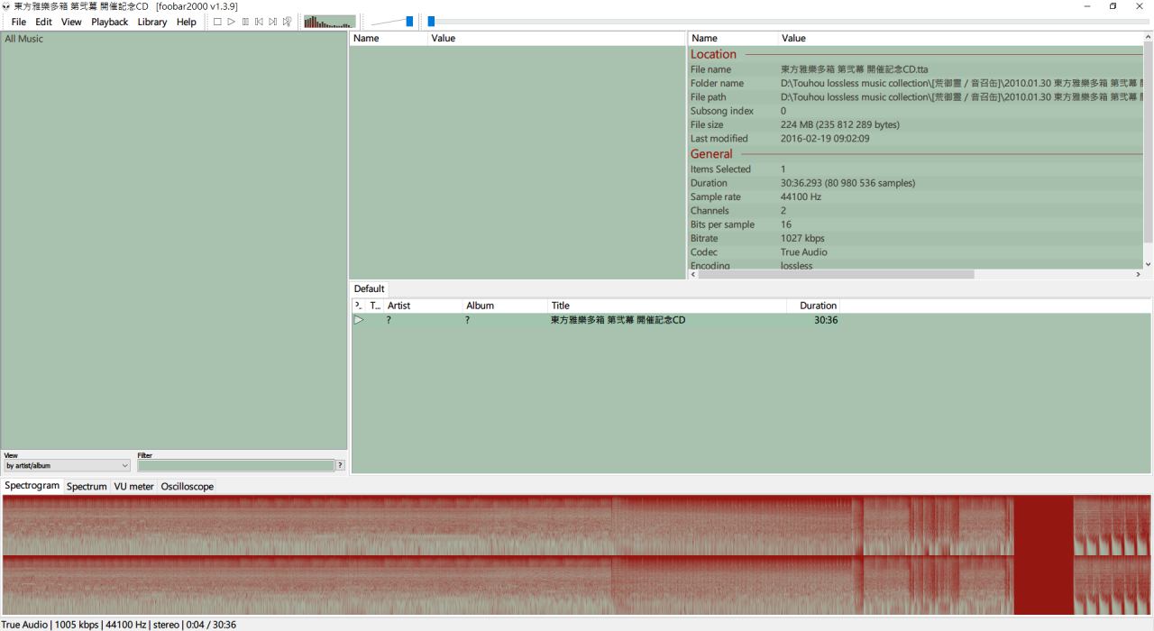Select the File name row in properties

(915, 69)
